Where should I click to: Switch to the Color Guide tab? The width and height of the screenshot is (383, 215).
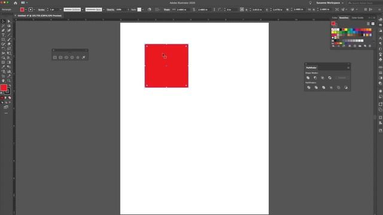pyautogui.click(x=357, y=18)
